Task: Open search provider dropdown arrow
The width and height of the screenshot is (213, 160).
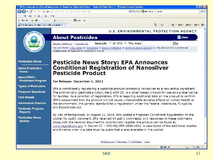Action: [x=205, y=12]
